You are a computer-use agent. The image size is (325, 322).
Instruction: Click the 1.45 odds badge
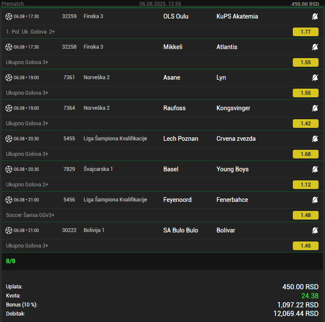(306, 246)
